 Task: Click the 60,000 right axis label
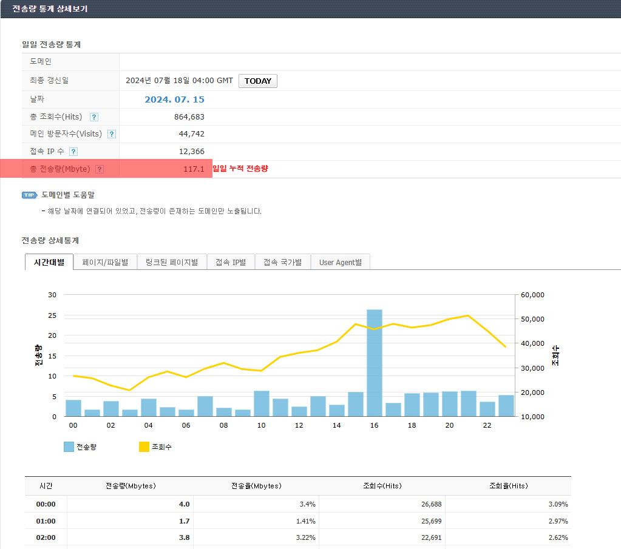point(532,295)
